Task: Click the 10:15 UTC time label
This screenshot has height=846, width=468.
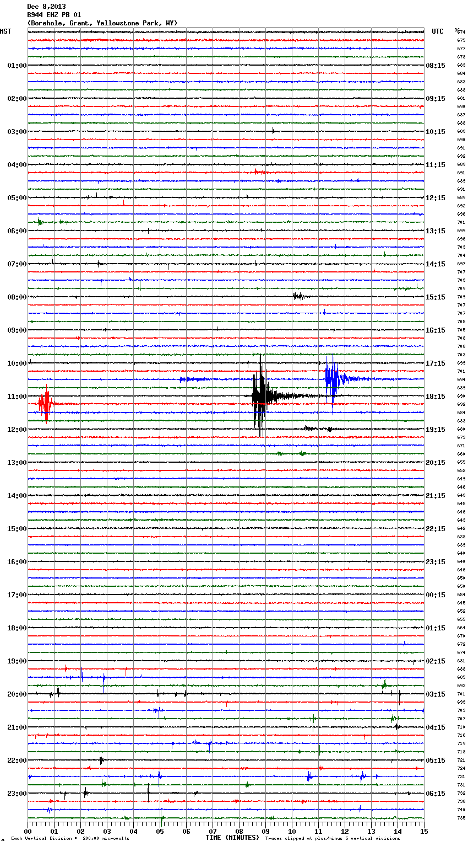Action: coord(436,132)
